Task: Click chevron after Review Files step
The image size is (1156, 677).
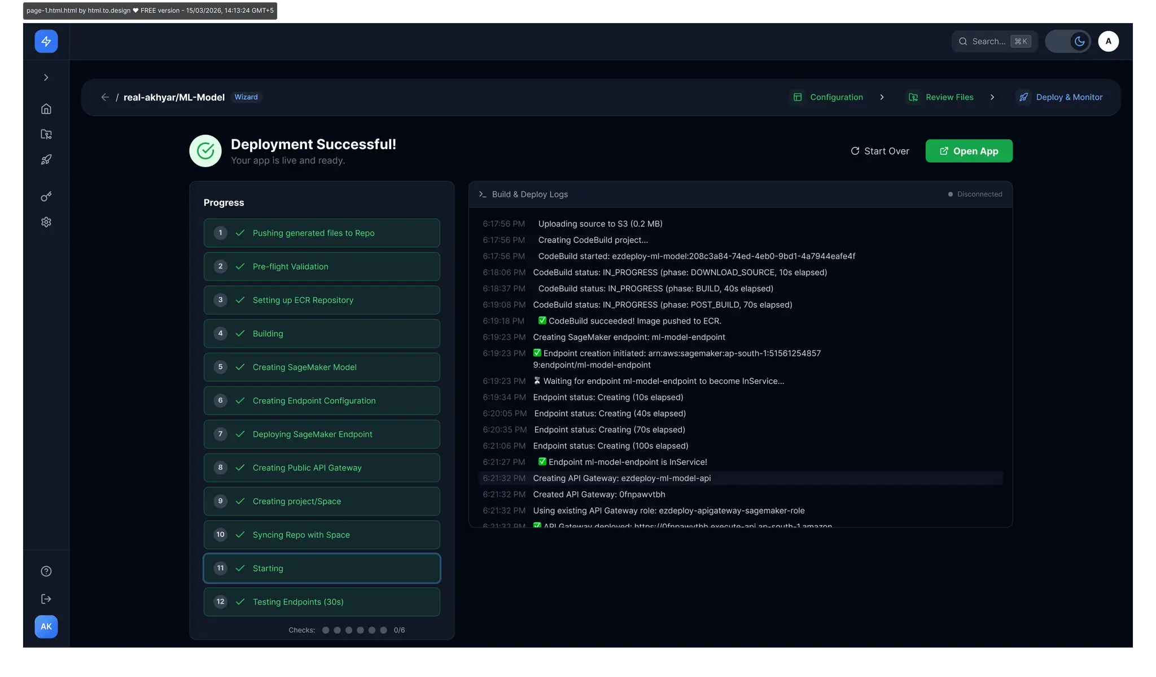Action: click(992, 97)
